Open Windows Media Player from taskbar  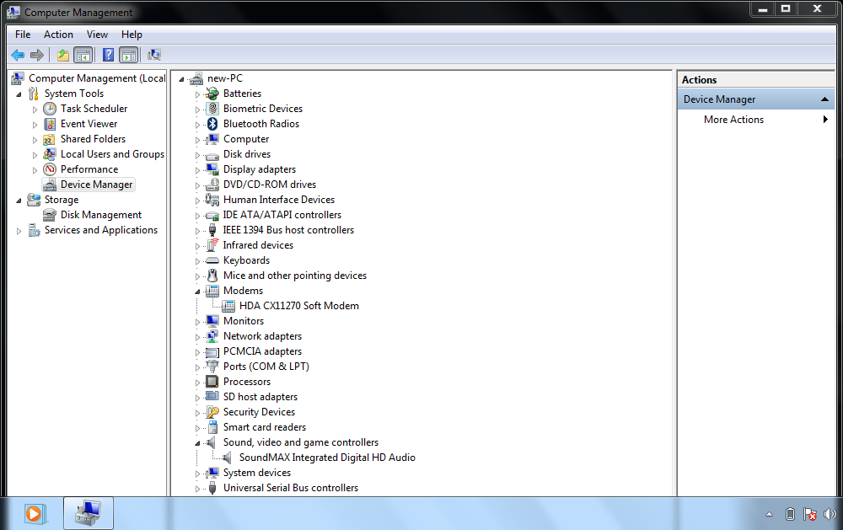(34, 514)
